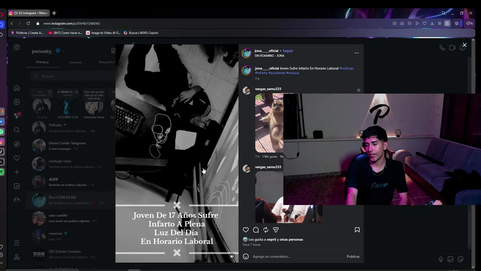Open the 502 Estudio Creativo conversation
The width and height of the screenshot is (481, 271).
tap(71, 254)
